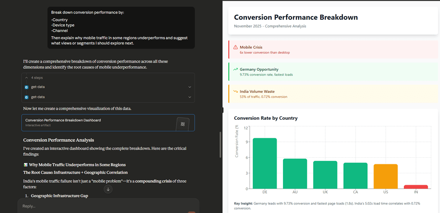
Task: Click the bar chart emoji beside Why Mobile Traffic
Action: [x=25, y=164]
